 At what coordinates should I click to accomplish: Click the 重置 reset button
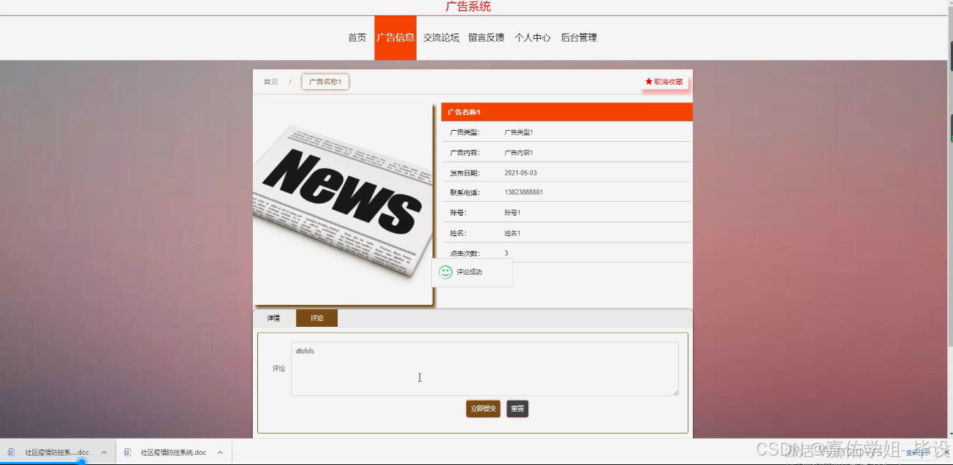tap(517, 409)
